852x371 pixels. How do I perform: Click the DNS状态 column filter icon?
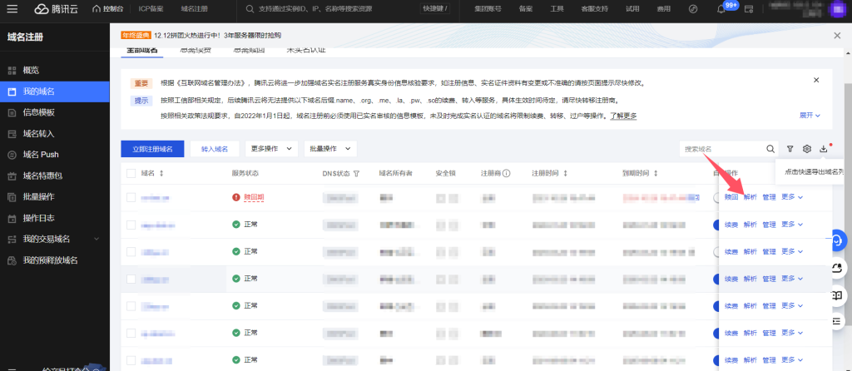(356, 173)
